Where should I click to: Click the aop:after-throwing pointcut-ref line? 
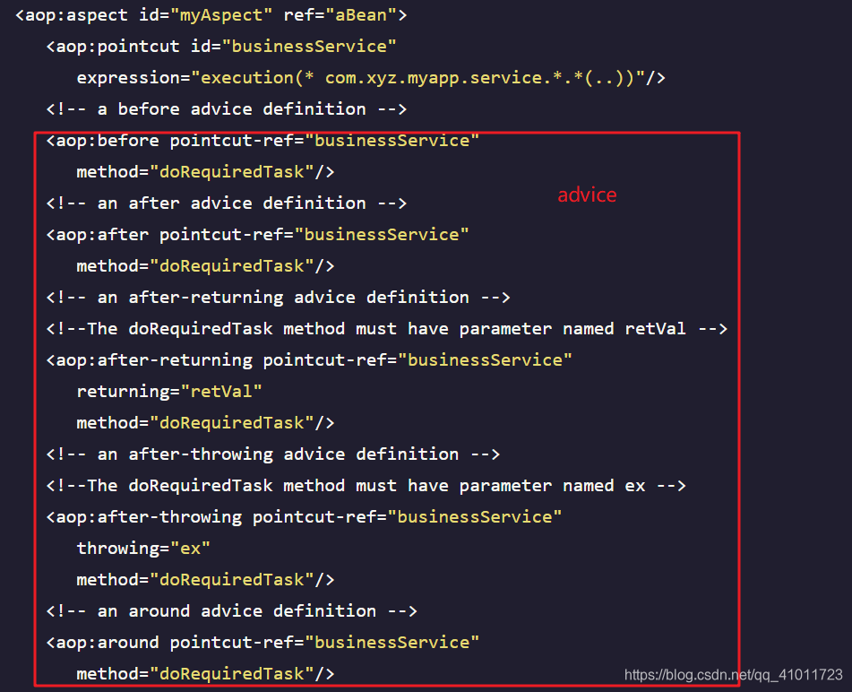304,517
